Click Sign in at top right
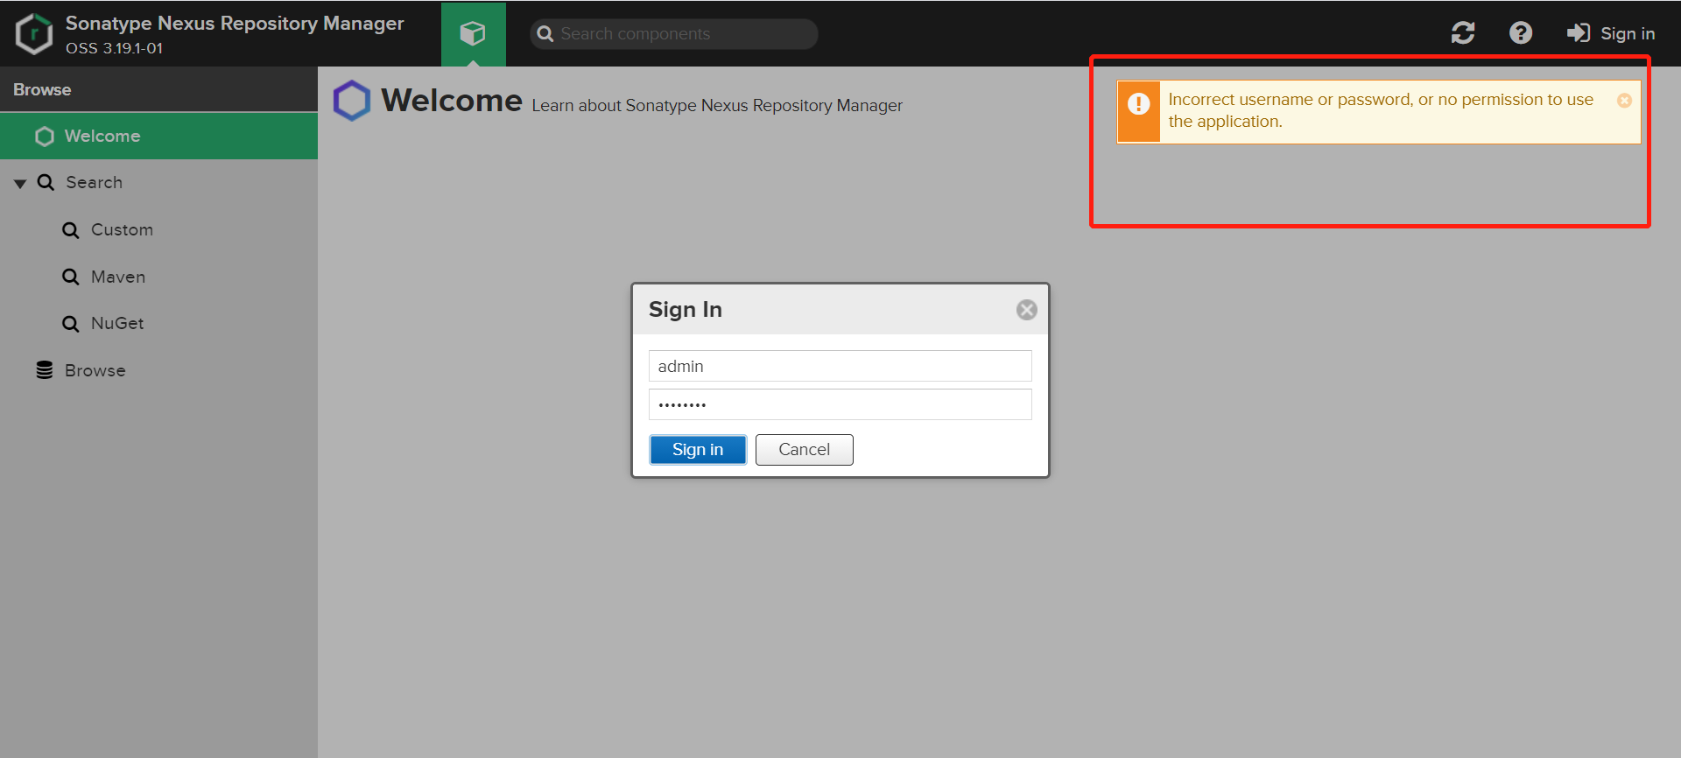The height and width of the screenshot is (758, 1681). coord(1611,33)
